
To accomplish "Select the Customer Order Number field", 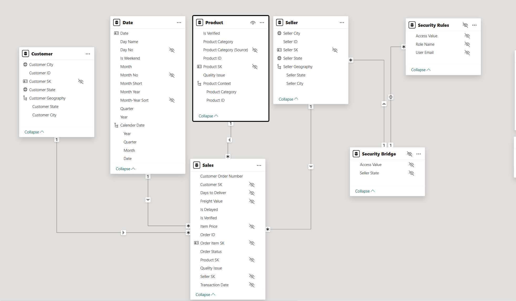I will click(x=221, y=176).
